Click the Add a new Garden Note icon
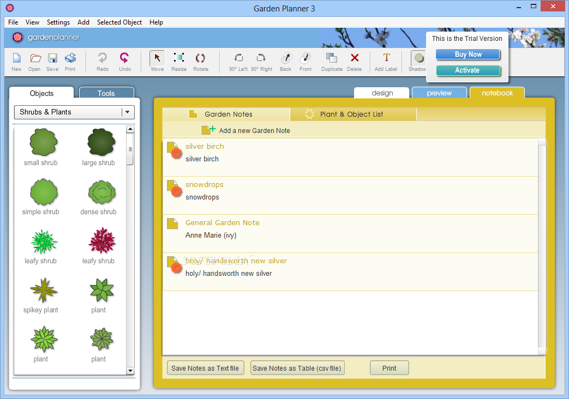The height and width of the screenshot is (399, 569). (x=208, y=130)
